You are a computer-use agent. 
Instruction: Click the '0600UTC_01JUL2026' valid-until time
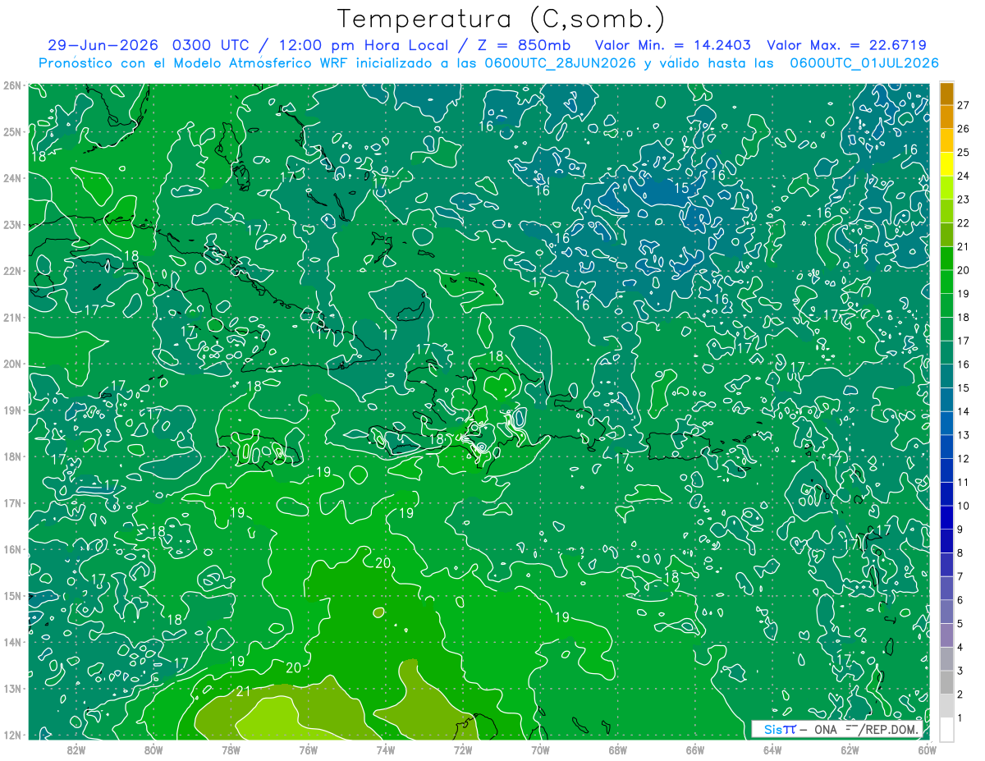tap(864, 63)
